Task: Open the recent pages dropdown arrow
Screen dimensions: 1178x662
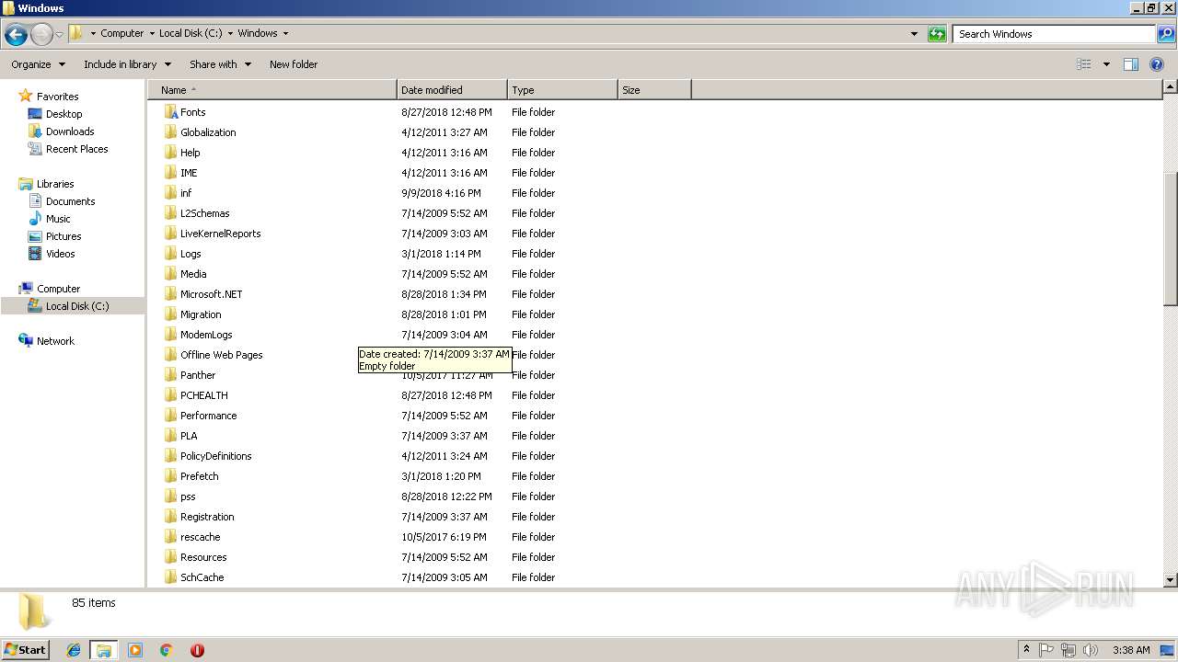Action: coord(59,35)
